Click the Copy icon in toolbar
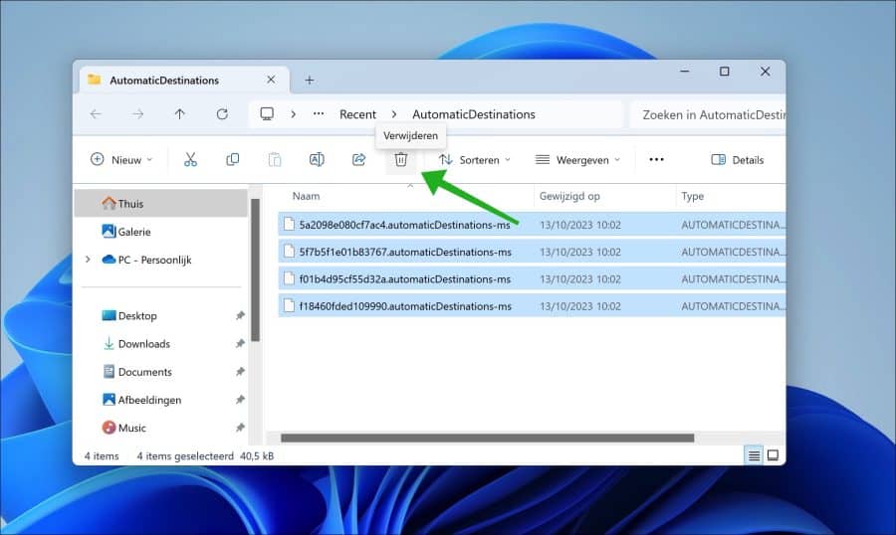The height and width of the screenshot is (535, 896). click(x=232, y=159)
